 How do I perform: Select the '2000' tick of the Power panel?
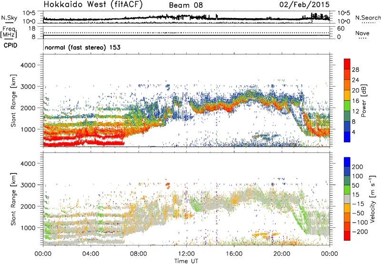[28, 108]
